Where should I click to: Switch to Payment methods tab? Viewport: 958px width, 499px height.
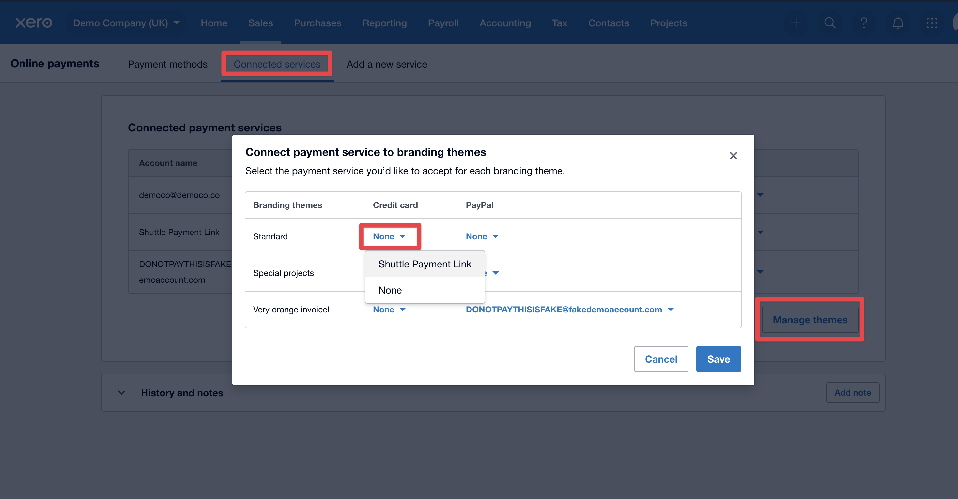(167, 64)
